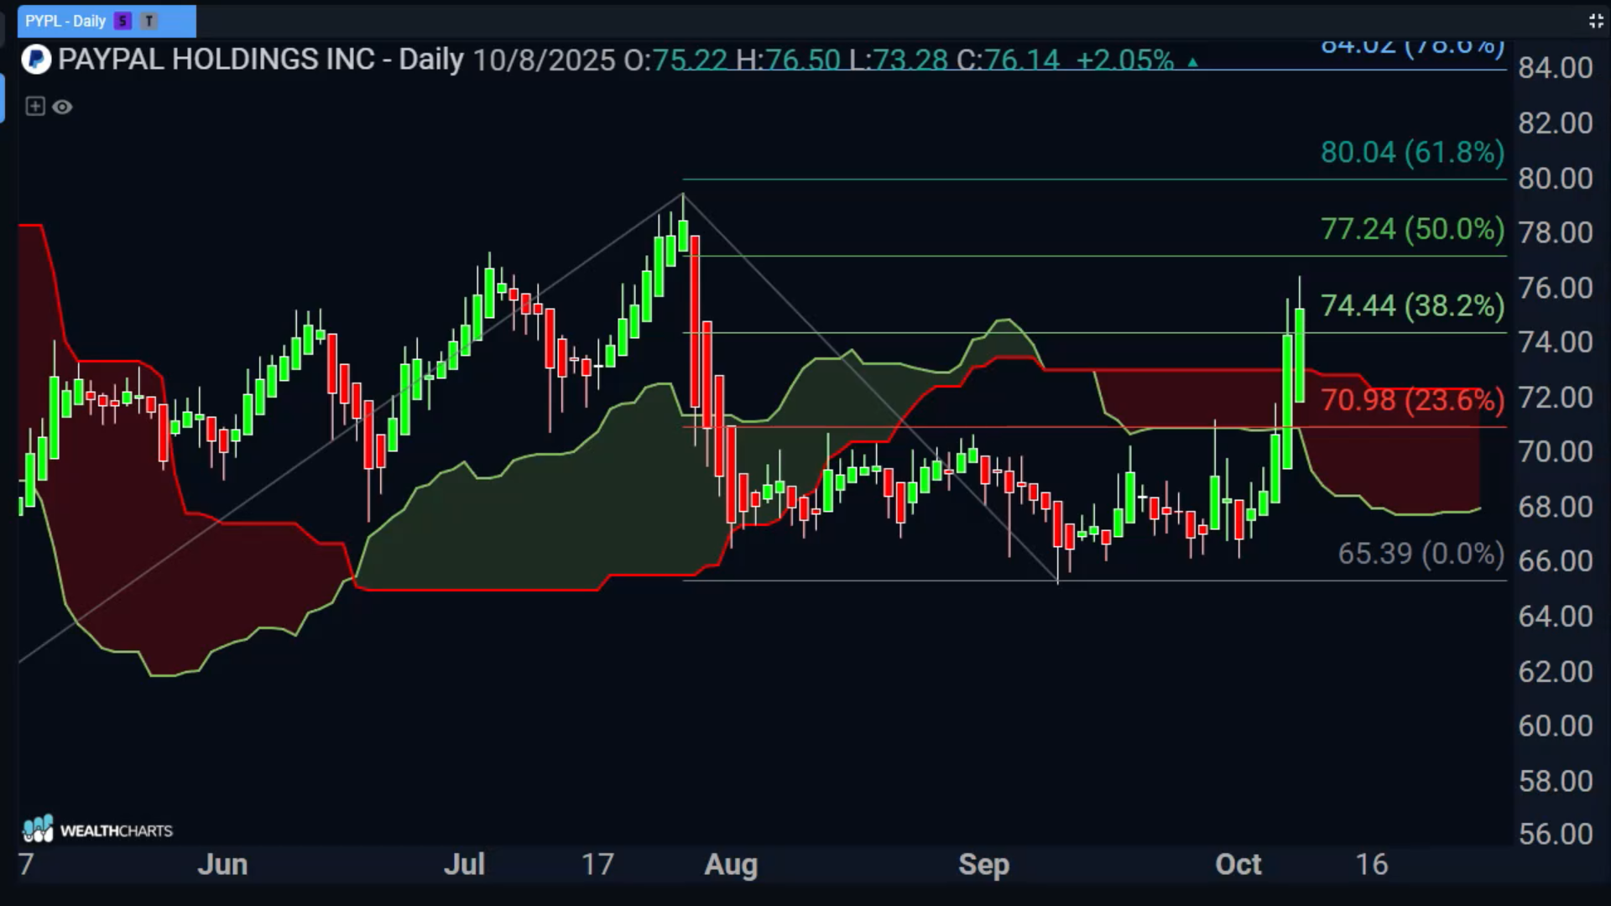Click PAYPAL HOLDINGS INC - Daily title
Viewport: 1611px width, 906px height.
pos(260,60)
